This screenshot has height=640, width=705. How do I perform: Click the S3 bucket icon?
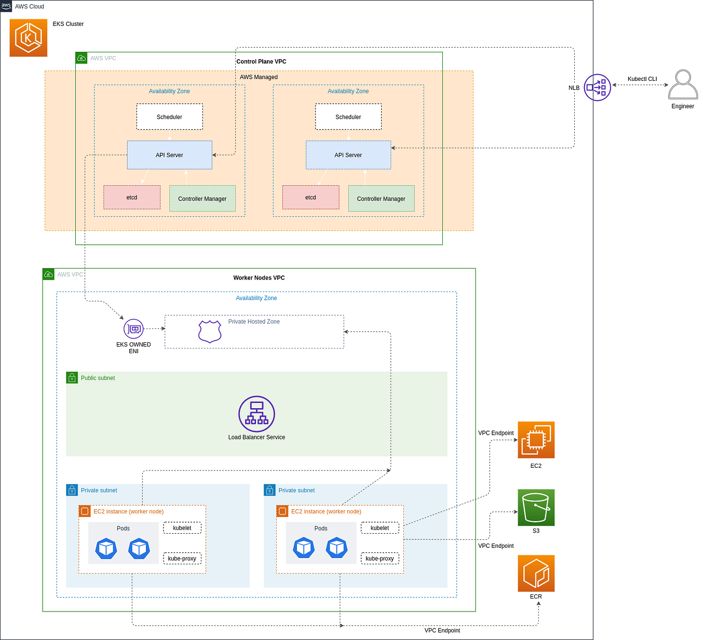click(536, 507)
